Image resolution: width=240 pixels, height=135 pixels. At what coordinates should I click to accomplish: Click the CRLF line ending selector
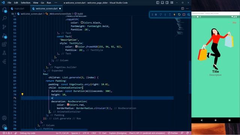coord(94,133)
